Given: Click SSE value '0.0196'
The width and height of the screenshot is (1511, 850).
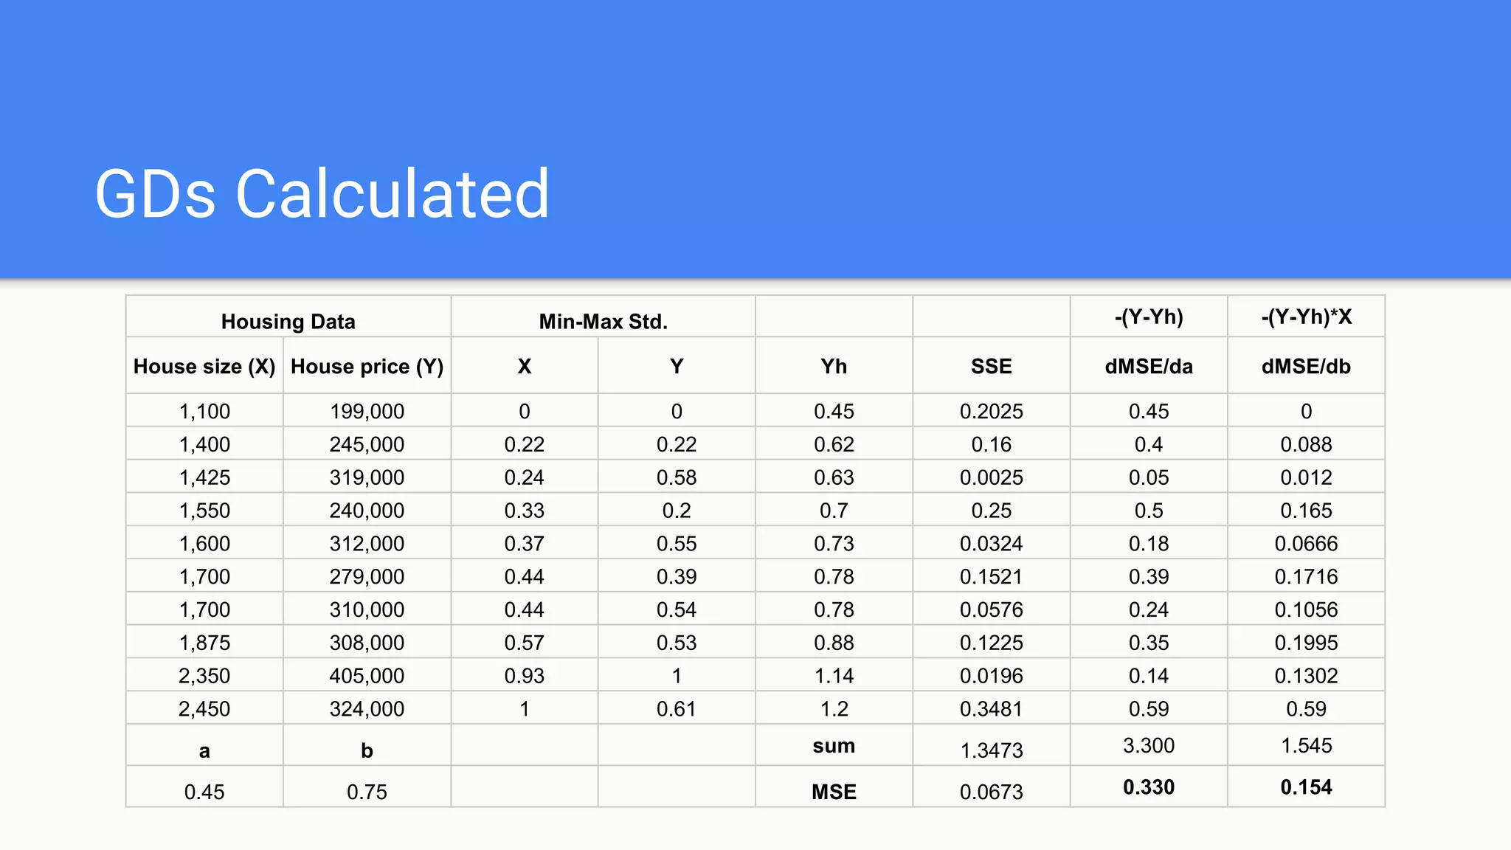Looking at the screenshot, I should (992, 676).
